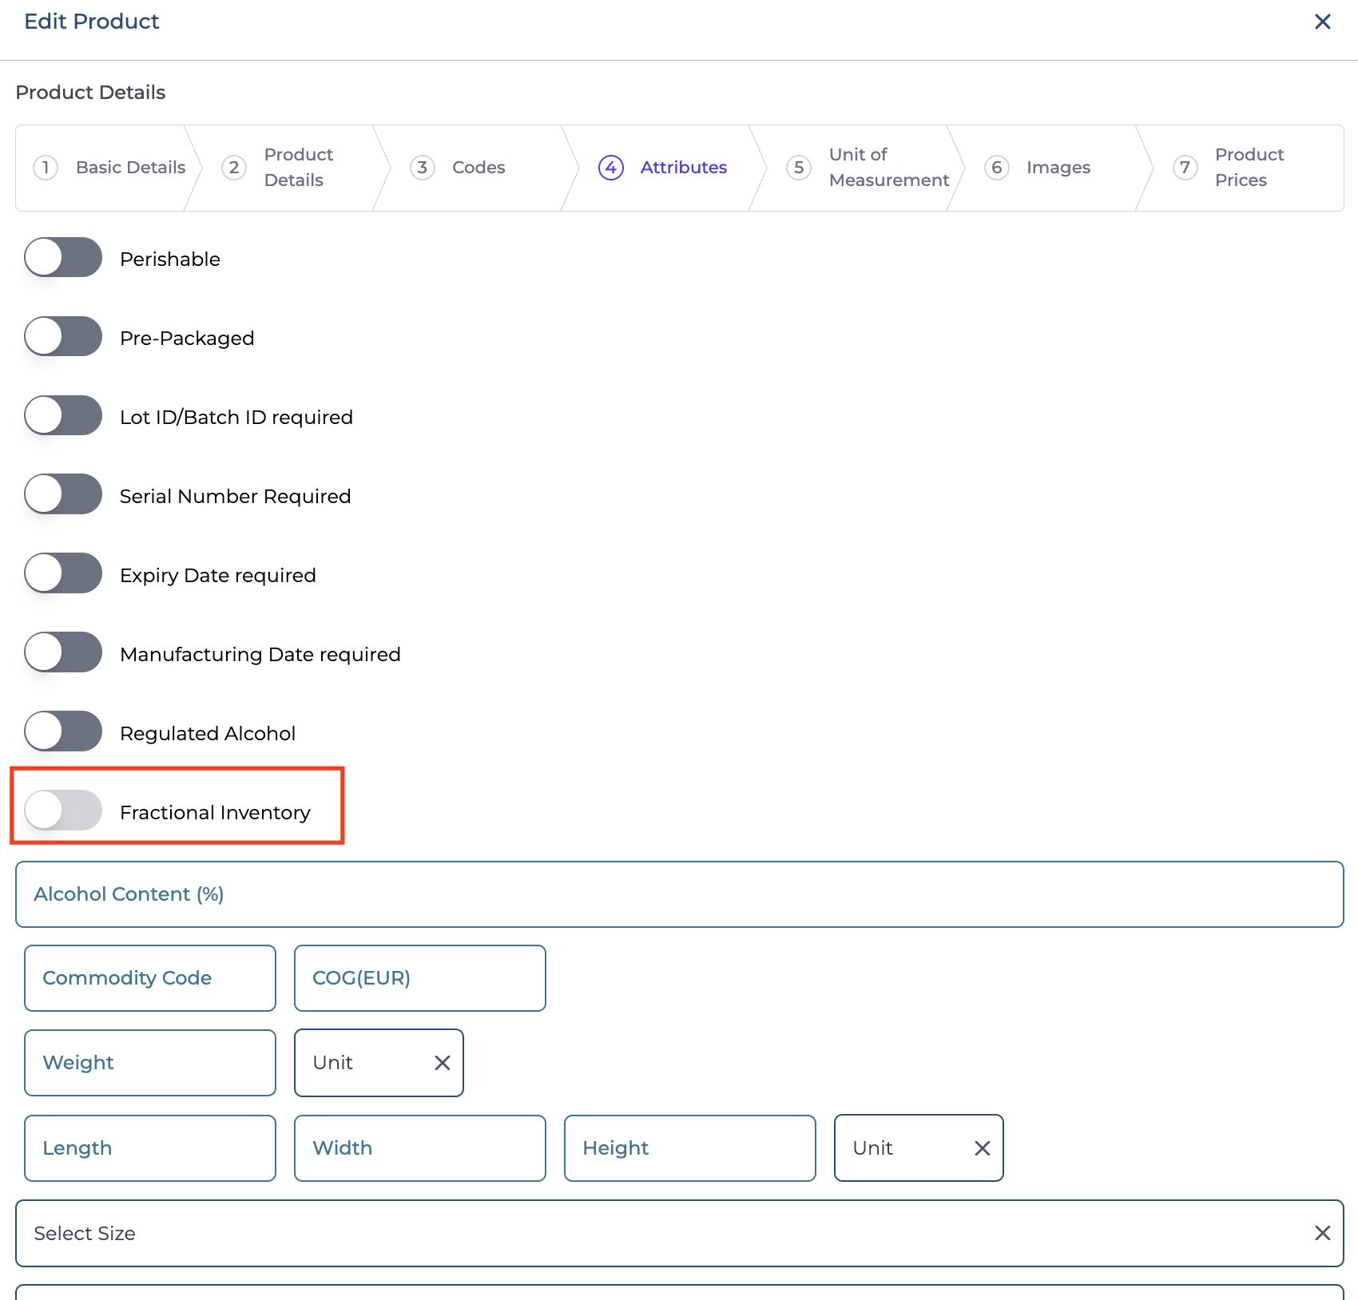This screenshot has width=1358, height=1300.
Task: Click the step 3 number circle
Action: tap(422, 168)
